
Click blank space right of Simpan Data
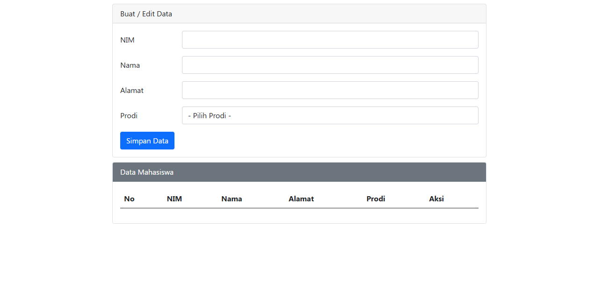coord(327,141)
